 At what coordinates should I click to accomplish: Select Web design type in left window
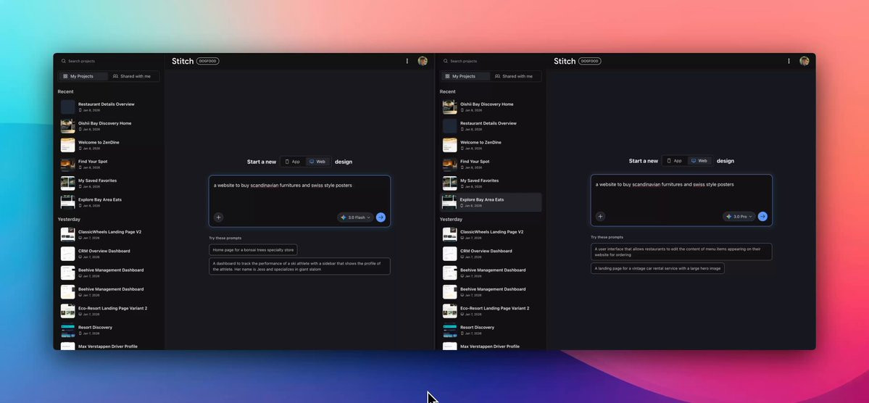pyautogui.click(x=317, y=162)
